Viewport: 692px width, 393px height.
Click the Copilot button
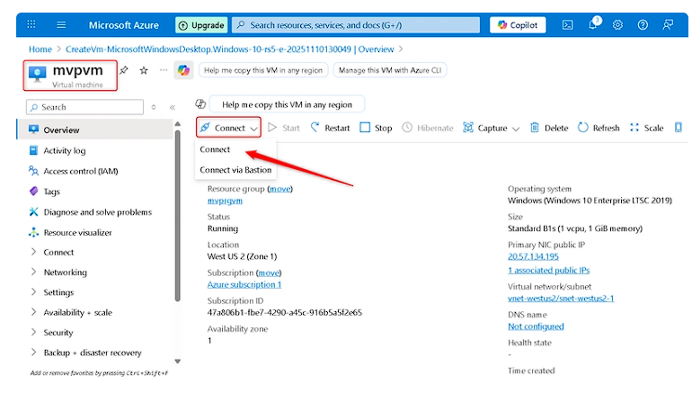(518, 25)
